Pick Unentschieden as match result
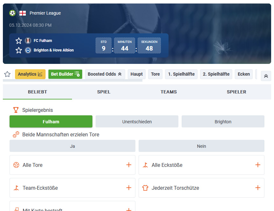Screen dimensions: 274x211 [137, 121]
